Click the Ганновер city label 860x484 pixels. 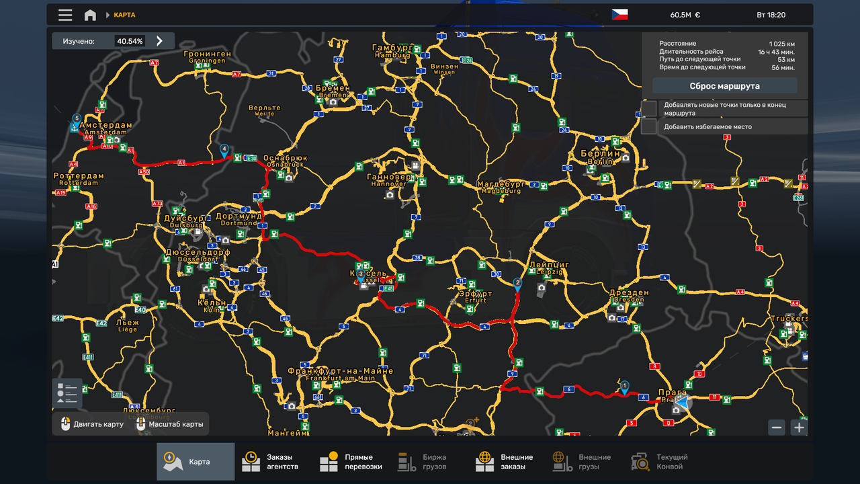(389, 177)
